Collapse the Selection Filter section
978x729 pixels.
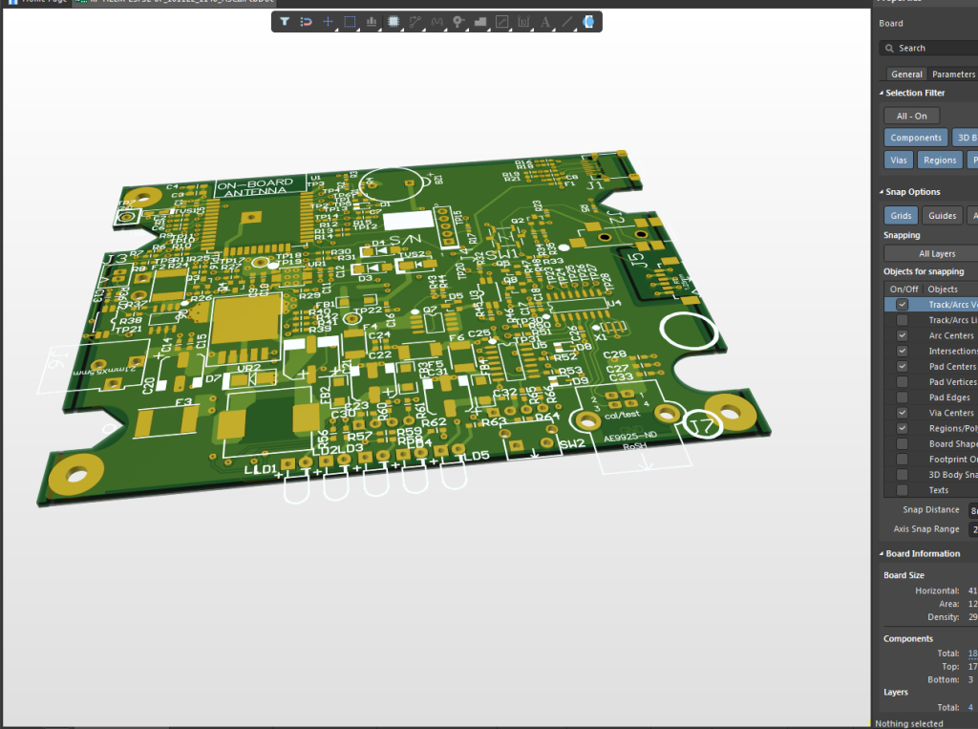pos(881,93)
